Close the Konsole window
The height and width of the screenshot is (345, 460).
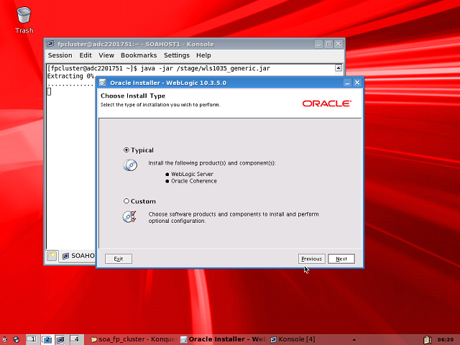tap(339, 44)
